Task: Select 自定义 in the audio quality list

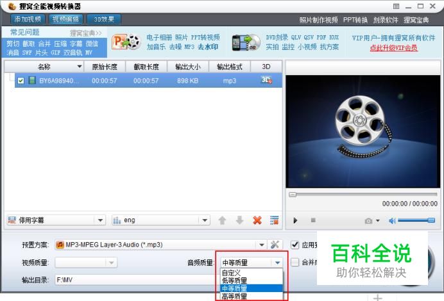Action: point(252,273)
